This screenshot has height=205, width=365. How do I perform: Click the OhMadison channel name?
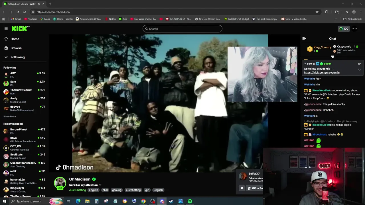80,179
